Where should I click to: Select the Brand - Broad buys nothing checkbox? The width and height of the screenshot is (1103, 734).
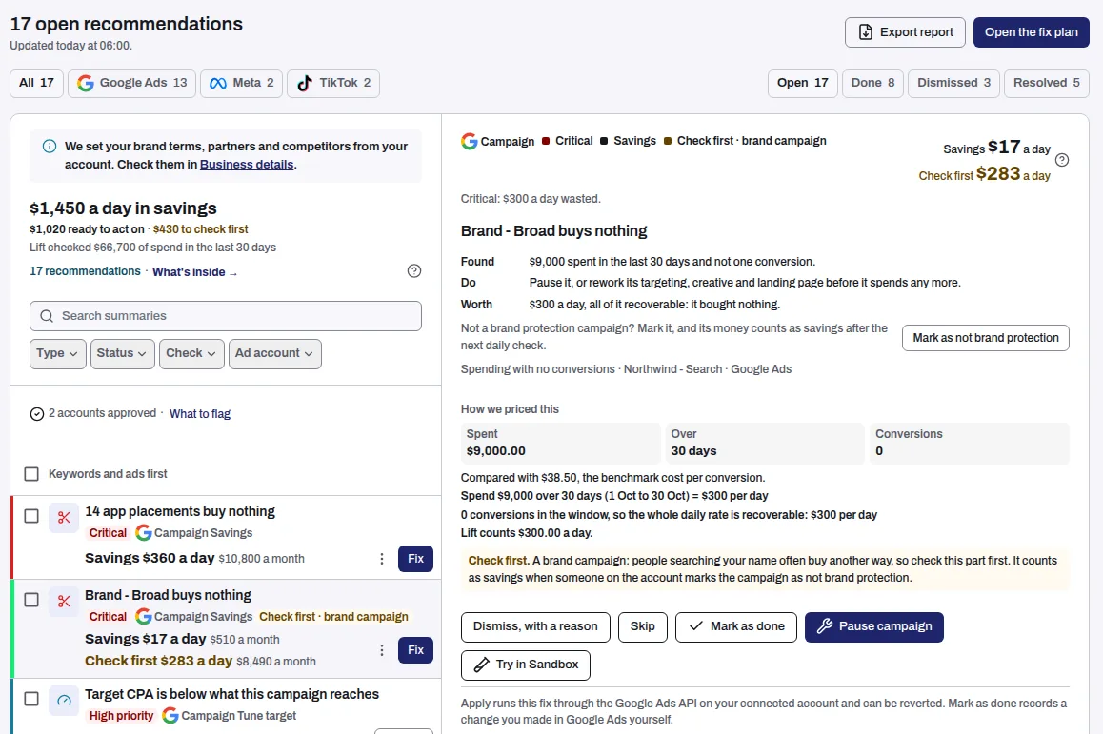(x=31, y=600)
